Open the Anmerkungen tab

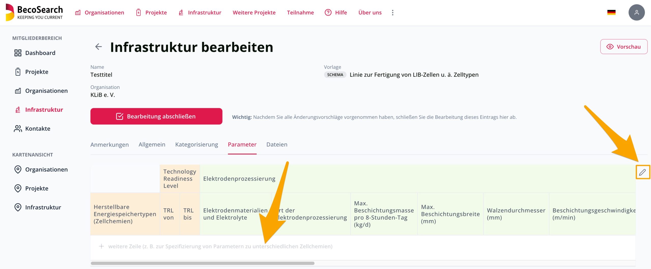click(109, 145)
